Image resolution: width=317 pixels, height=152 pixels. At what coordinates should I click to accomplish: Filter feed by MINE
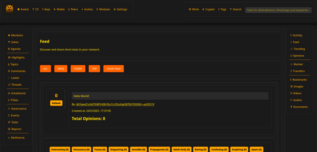tap(61, 69)
